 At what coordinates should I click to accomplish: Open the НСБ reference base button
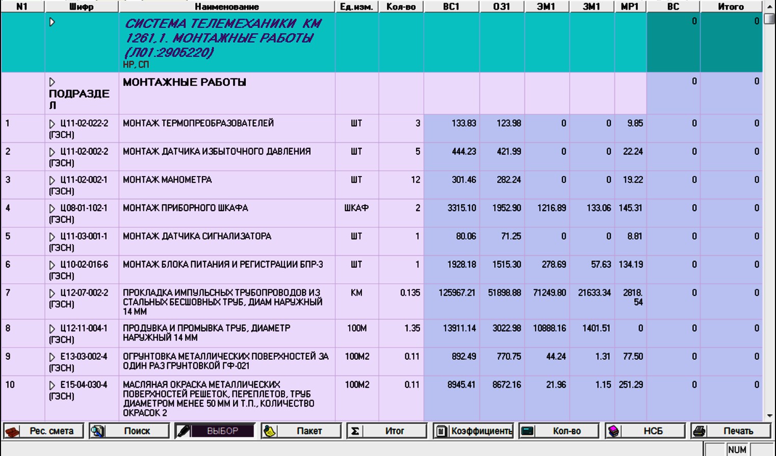pyautogui.click(x=645, y=431)
